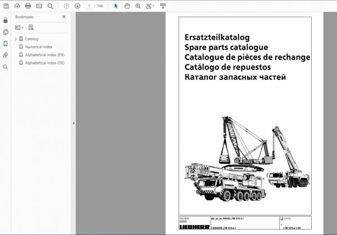
Task: Choose the Hand pan tool
Action: pyautogui.click(x=127, y=6)
